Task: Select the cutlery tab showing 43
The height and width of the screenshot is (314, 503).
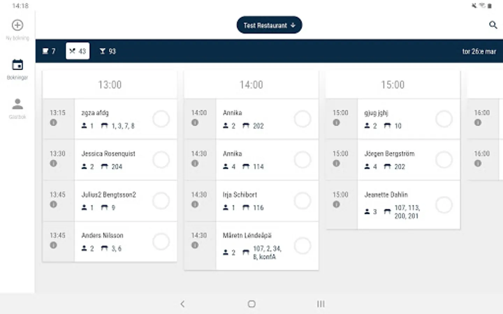Action: pyautogui.click(x=78, y=51)
